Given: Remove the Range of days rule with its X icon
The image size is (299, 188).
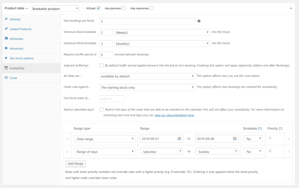Looking at the screenshot, I should point(289,152).
